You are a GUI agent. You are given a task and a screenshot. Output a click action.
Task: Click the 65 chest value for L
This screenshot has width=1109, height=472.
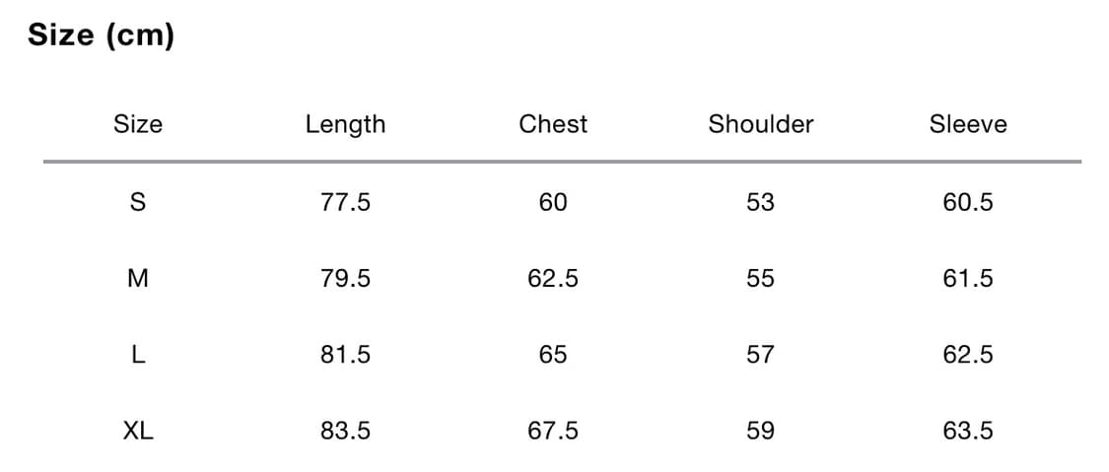(553, 355)
